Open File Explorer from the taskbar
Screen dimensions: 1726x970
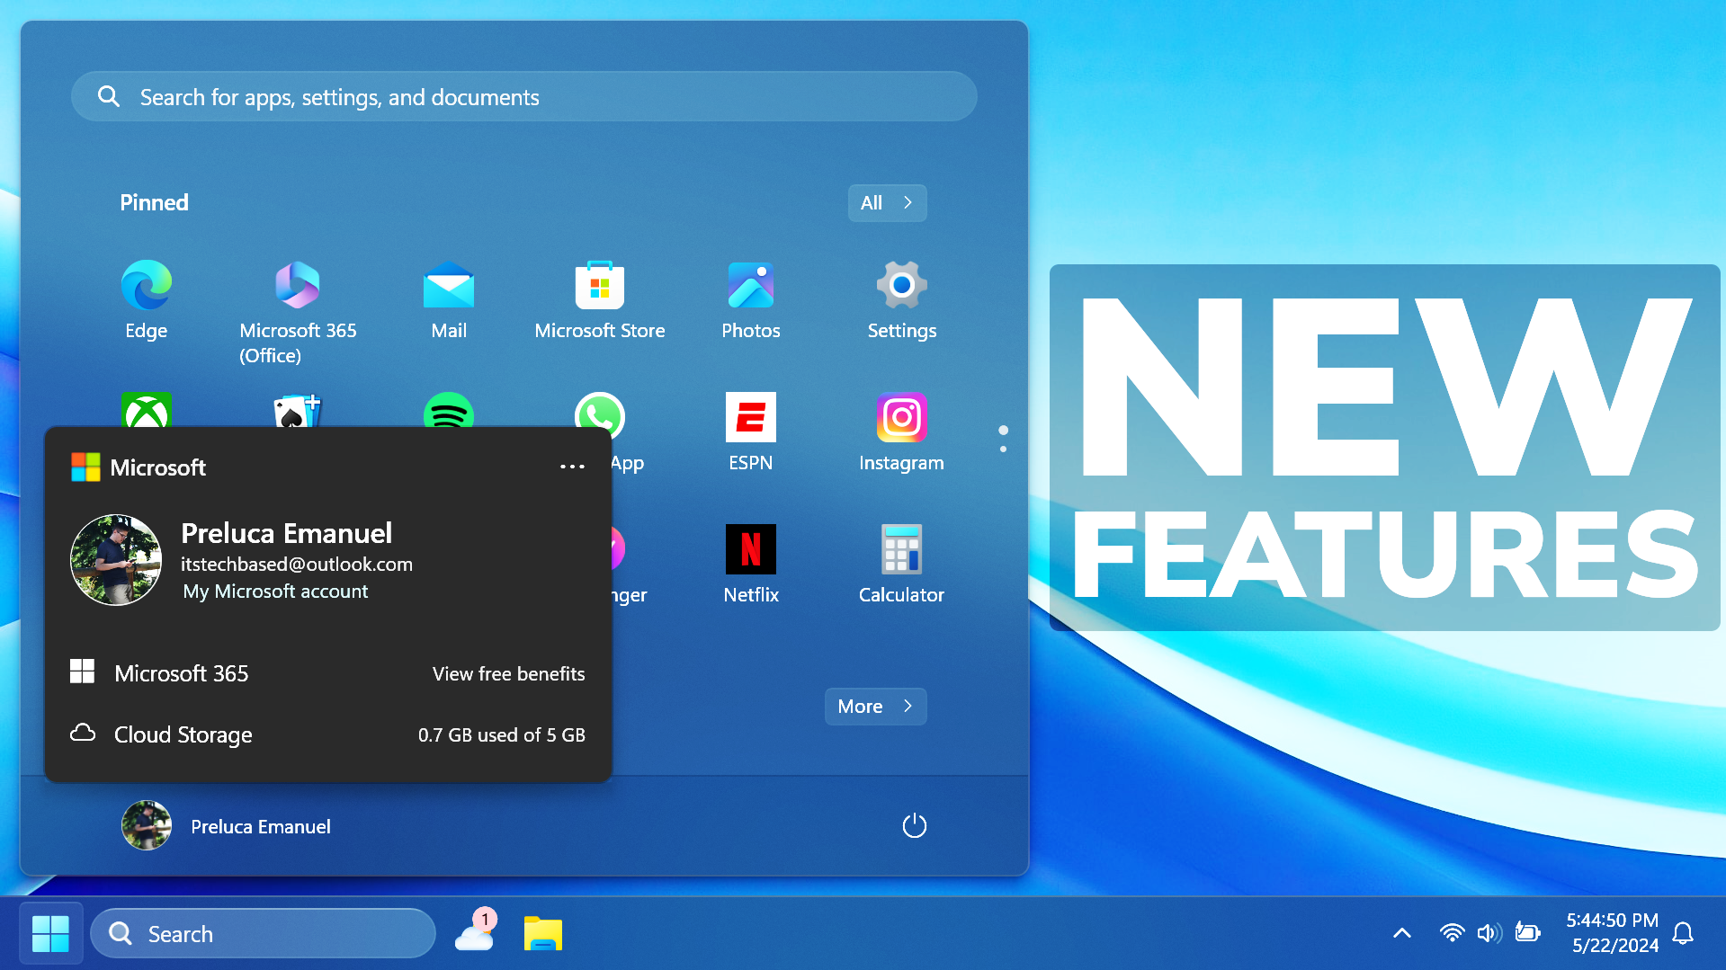[542, 933]
